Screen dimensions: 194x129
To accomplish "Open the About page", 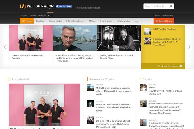I will point(157,15).
